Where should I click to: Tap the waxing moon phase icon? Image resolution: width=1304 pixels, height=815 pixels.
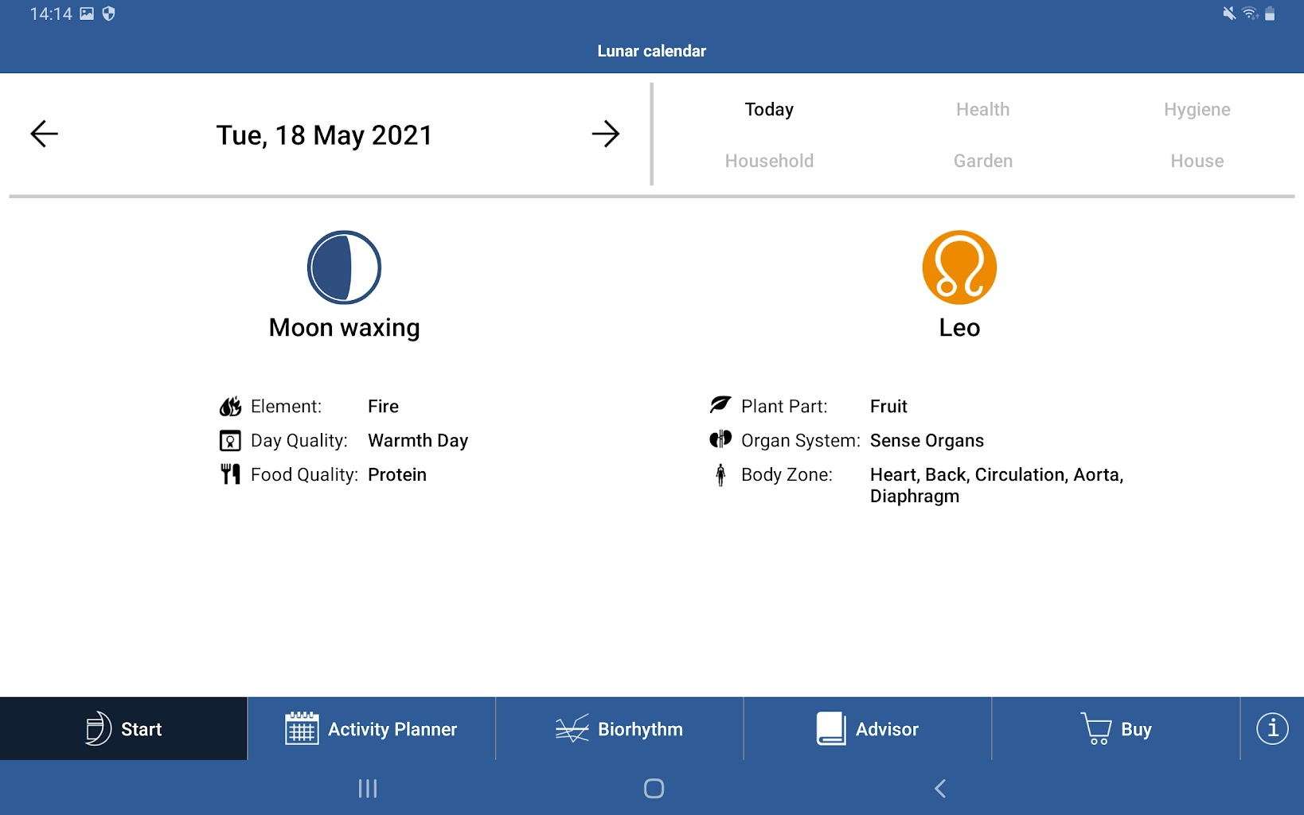(x=344, y=267)
